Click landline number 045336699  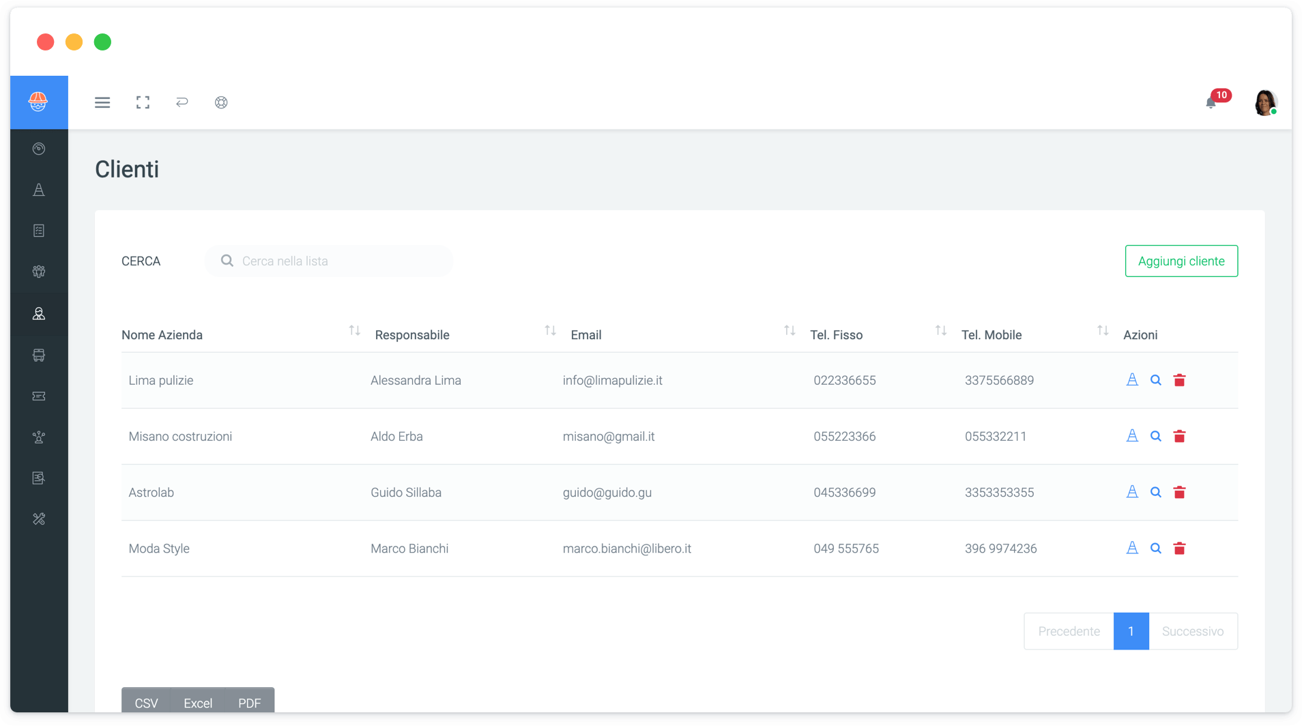tap(844, 492)
